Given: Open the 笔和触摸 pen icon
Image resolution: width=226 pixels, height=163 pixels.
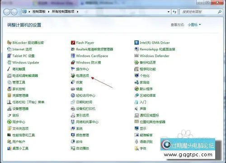Looking at the screenshot, I should click(9, 69).
